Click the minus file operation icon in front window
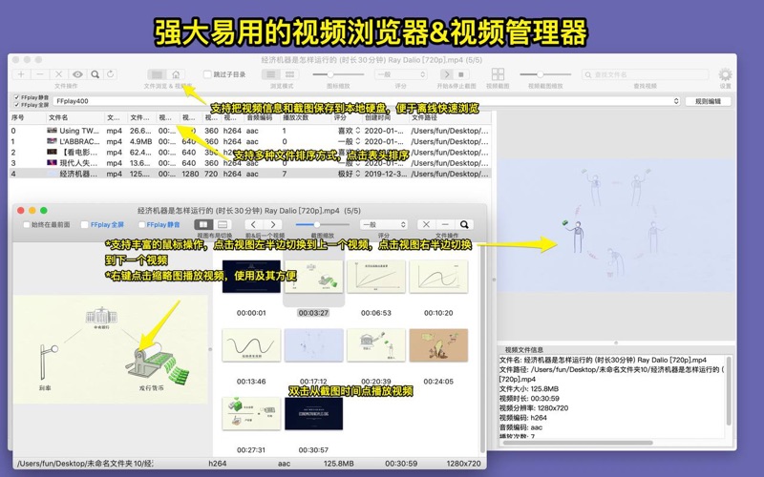 [445, 224]
